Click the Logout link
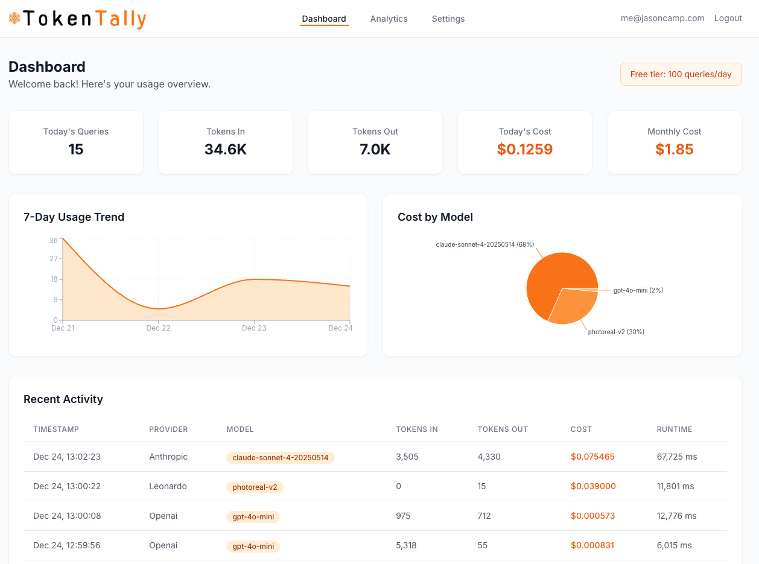Viewport: 759px width, 564px height. click(x=728, y=18)
